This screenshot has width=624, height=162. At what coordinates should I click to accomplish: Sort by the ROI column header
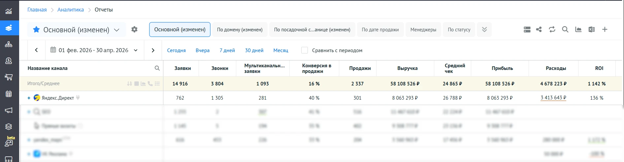pyautogui.click(x=599, y=68)
